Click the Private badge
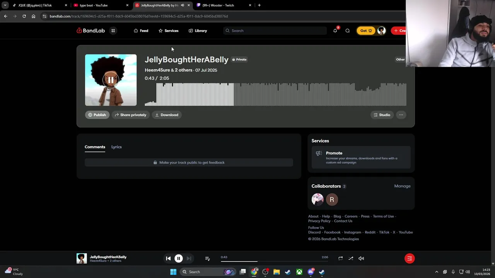The image size is (495, 278). click(x=239, y=59)
